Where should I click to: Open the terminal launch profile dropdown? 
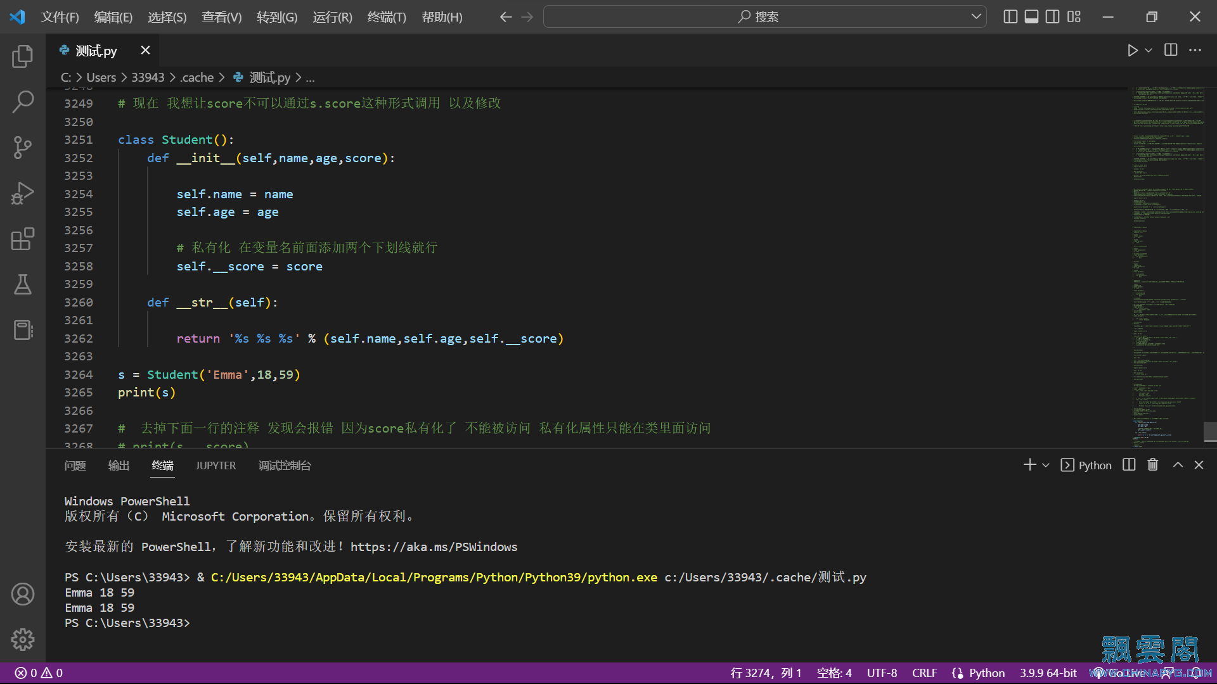(x=1046, y=465)
